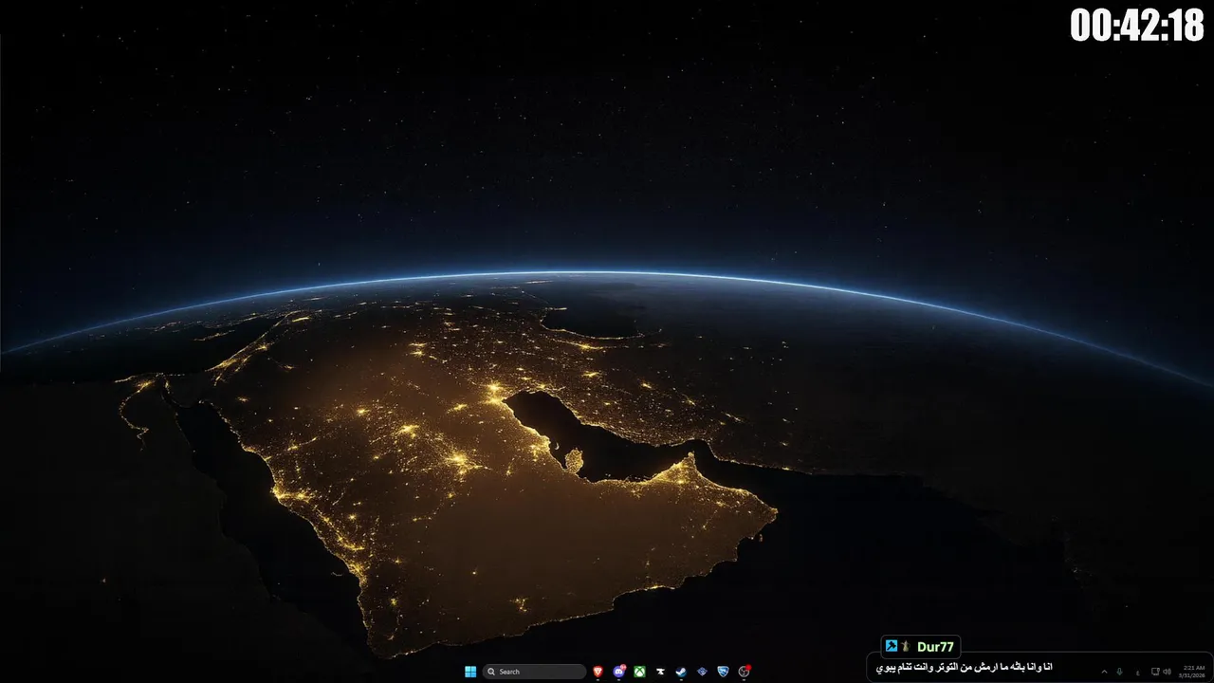Open network settings from the tray
Viewport: 1214px width, 683px height.
[1155, 672]
